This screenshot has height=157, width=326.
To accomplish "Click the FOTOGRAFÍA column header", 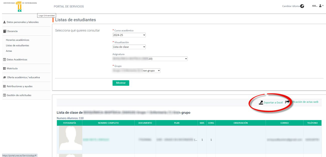I will coord(70,123).
